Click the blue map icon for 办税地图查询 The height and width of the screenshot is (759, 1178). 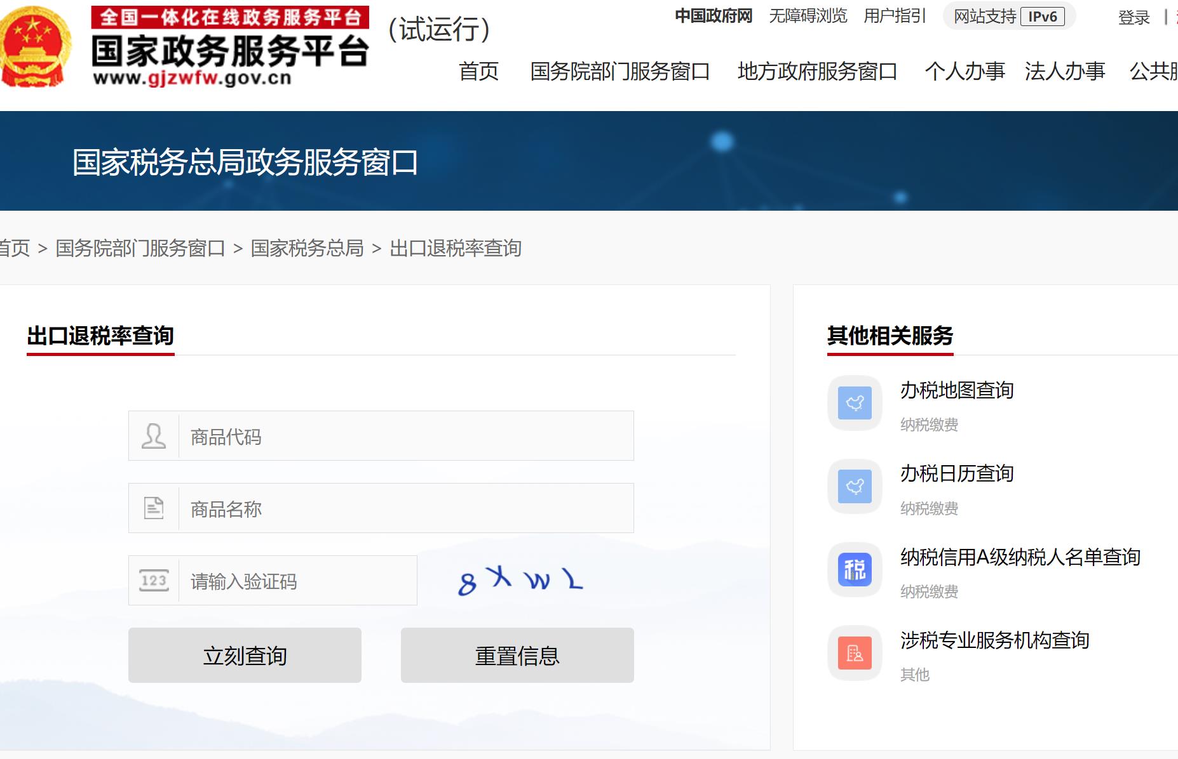coord(855,402)
